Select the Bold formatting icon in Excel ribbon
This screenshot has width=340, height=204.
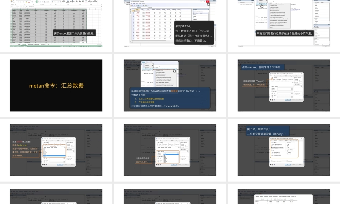17,2
